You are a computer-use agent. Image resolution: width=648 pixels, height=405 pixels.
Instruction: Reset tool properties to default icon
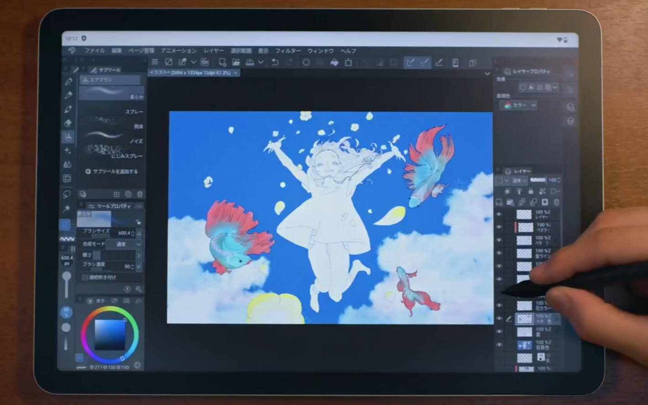point(127,289)
